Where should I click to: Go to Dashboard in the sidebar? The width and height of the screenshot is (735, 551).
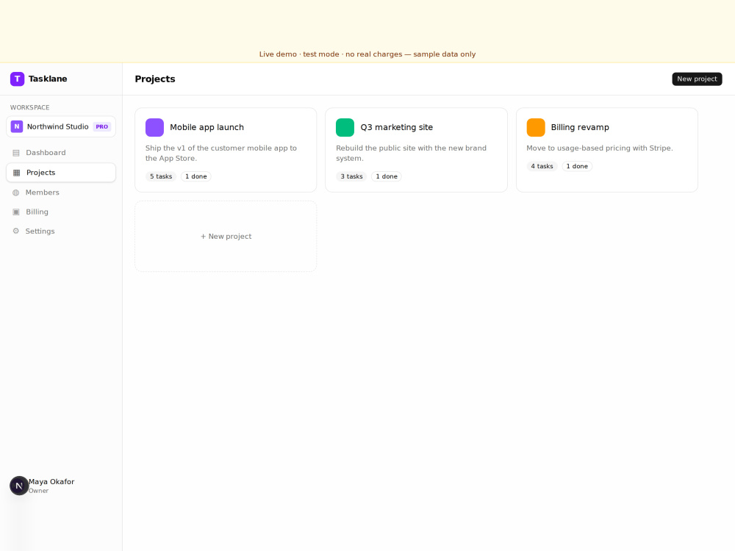61,153
